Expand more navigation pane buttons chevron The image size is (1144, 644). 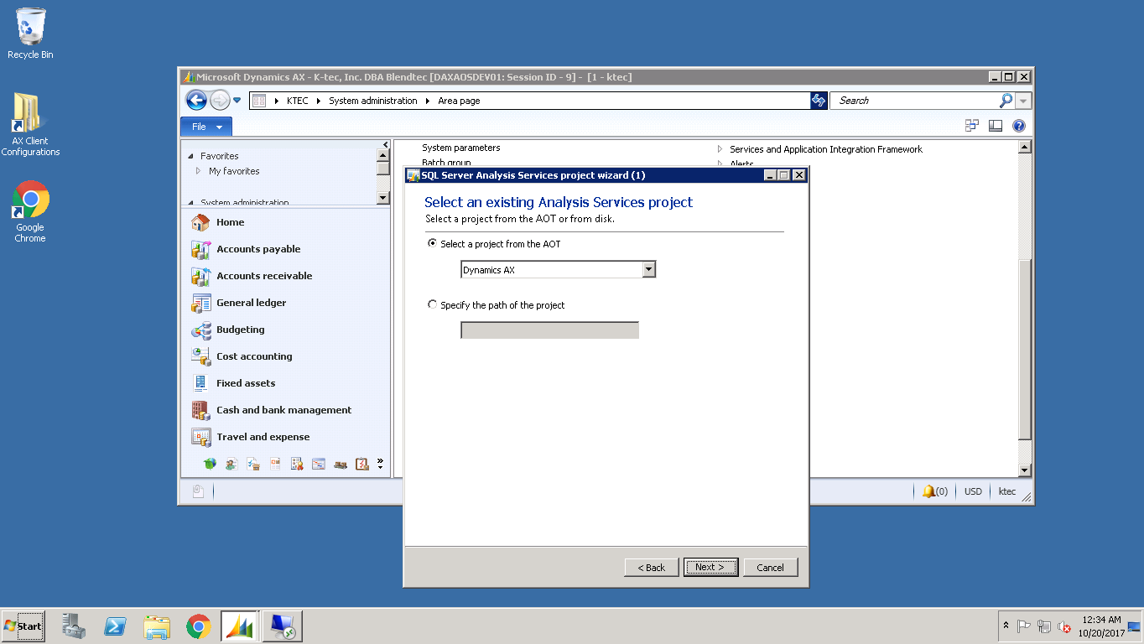tap(380, 463)
